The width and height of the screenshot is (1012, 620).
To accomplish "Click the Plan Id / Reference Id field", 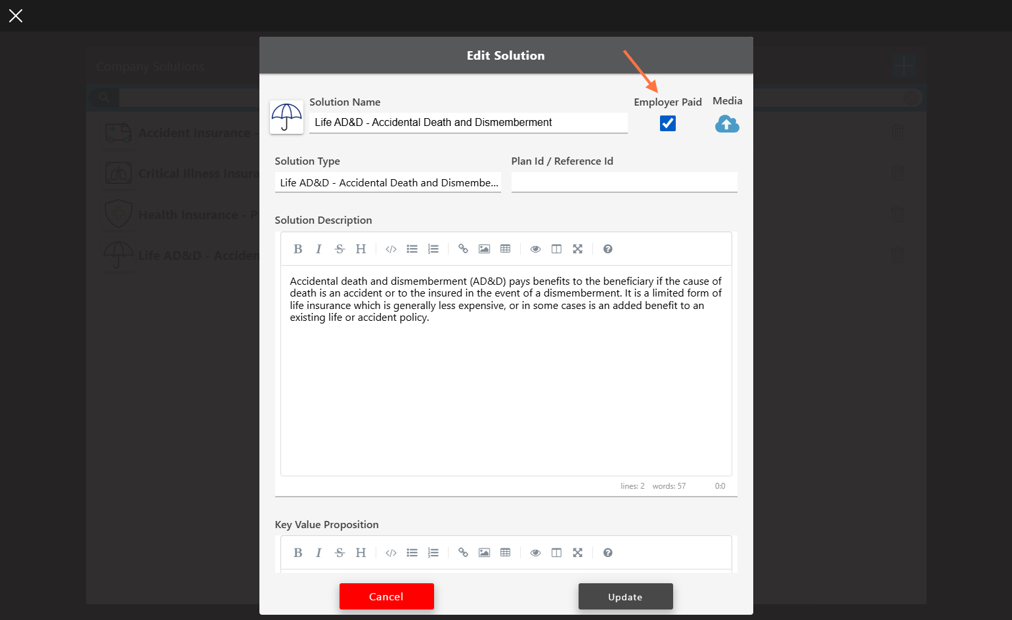I will coord(625,182).
